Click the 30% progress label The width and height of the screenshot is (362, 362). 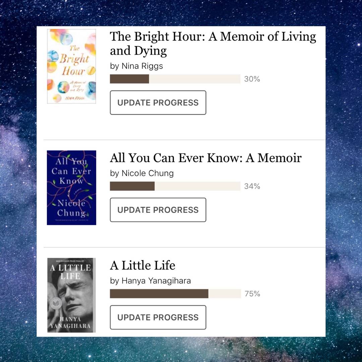[x=252, y=79]
